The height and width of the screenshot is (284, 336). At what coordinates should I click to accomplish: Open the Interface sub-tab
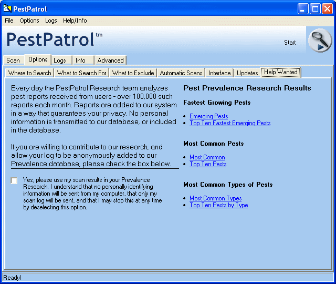(x=219, y=73)
